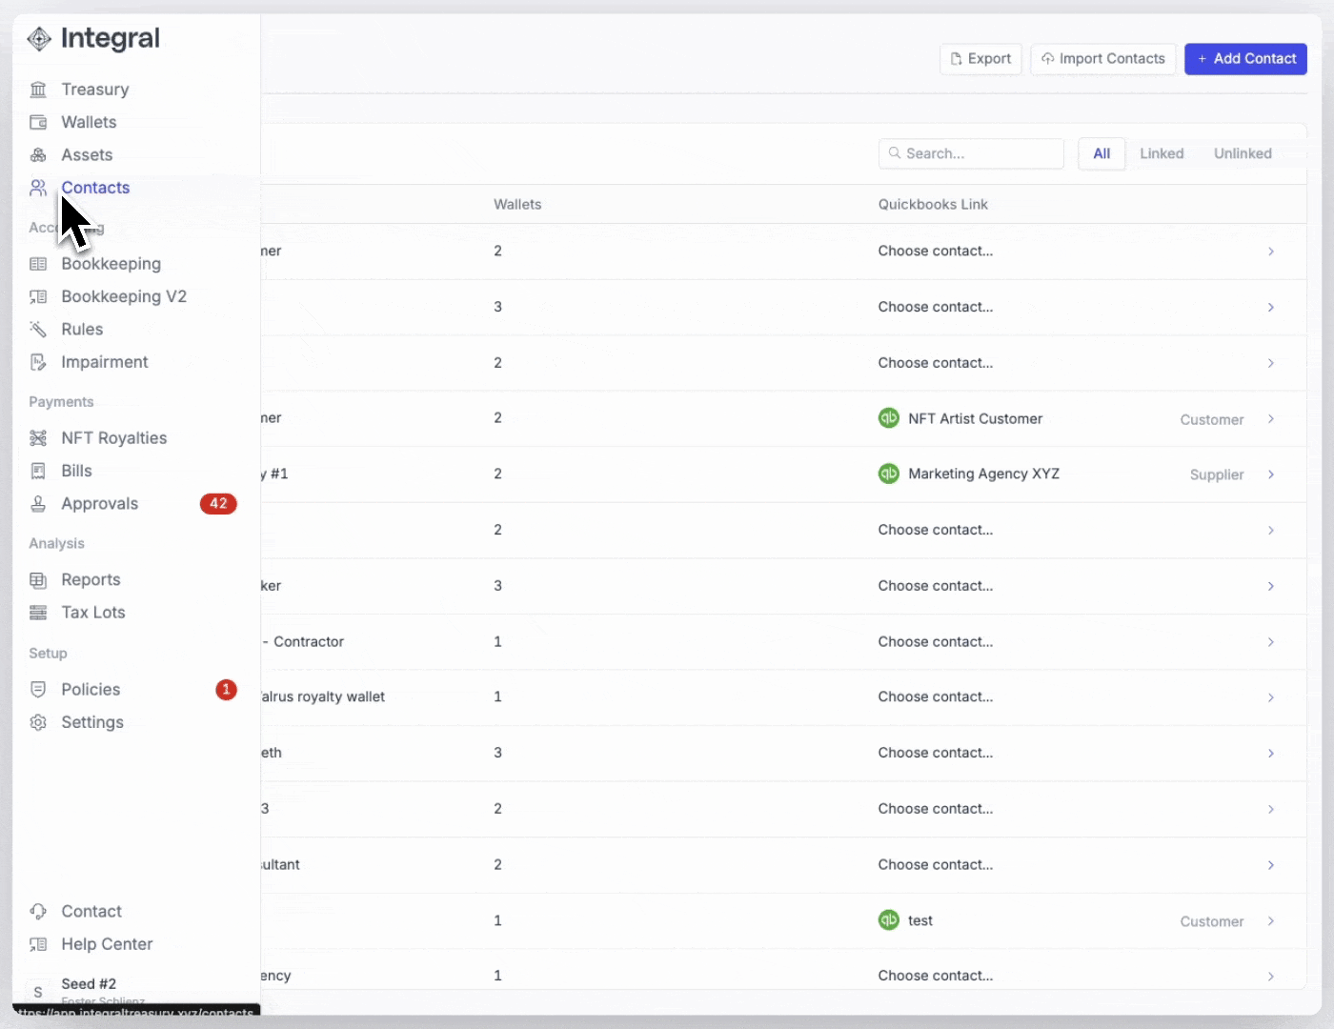The image size is (1334, 1029).
Task: Click the QuickBooks logo beside Marketing Agency XYZ
Action: pos(888,474)
